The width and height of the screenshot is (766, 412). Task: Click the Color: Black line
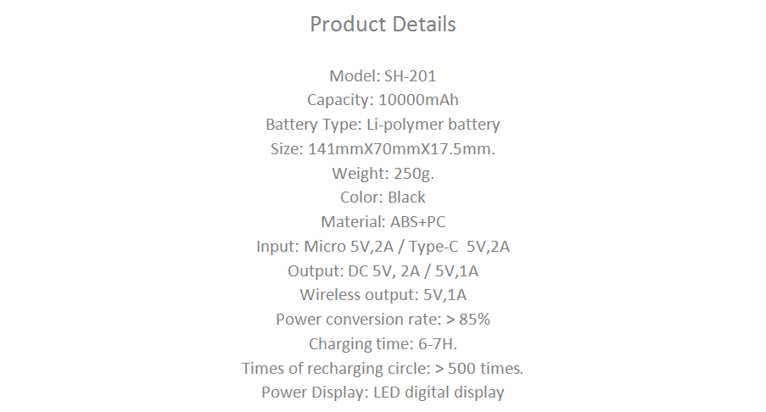coord(383,198)
